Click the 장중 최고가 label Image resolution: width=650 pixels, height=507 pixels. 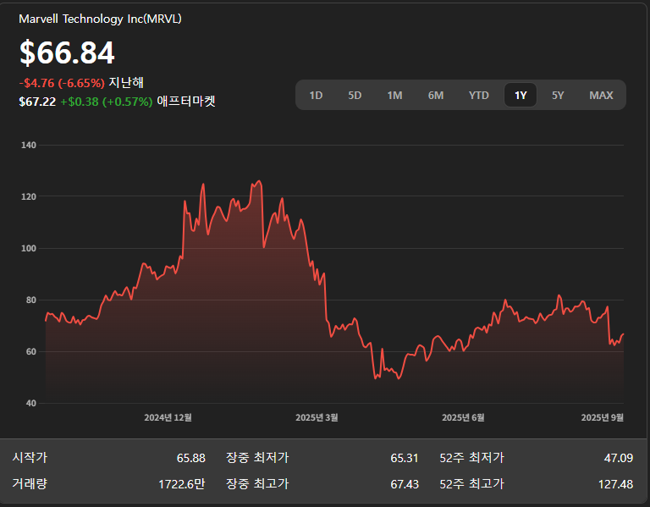(257, 484)
